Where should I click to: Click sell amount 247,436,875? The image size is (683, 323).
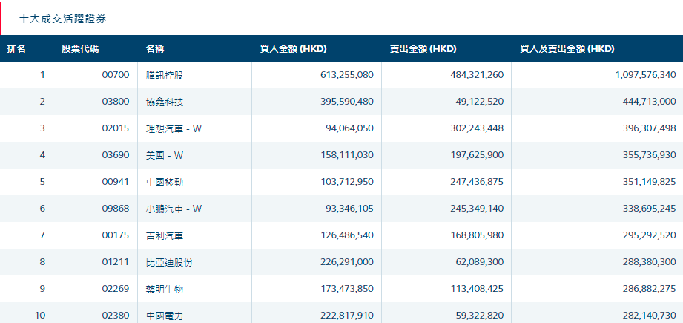[477, 182]
